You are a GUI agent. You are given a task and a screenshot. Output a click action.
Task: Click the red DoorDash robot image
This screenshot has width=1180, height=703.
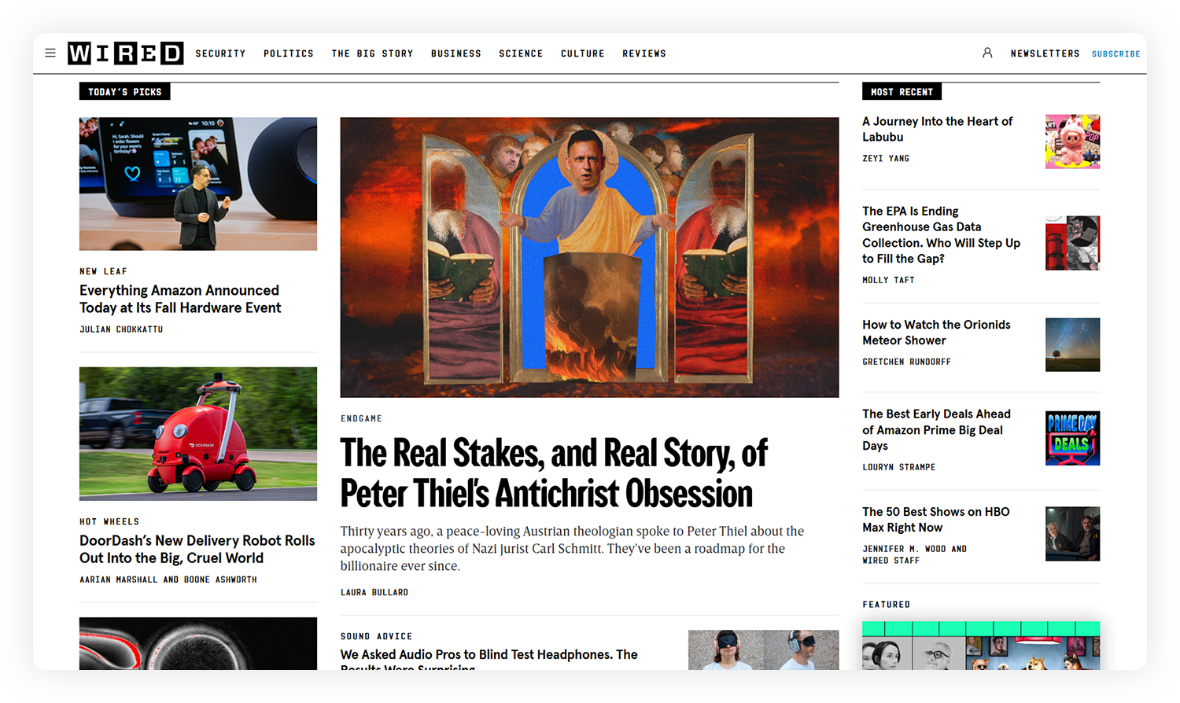coord(198,434)
